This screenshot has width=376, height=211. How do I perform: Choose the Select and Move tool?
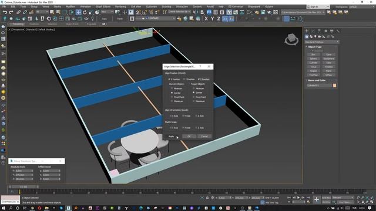[78, 12]
